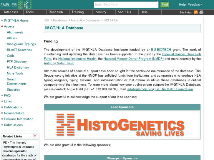The height and width of the screenshot is (160, 214).
Task: Open Search Determinants in sidebar
Action: (17, 81)
